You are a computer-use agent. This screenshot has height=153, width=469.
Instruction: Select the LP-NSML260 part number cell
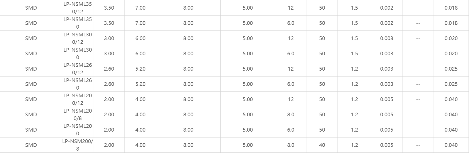pos(78,84)
